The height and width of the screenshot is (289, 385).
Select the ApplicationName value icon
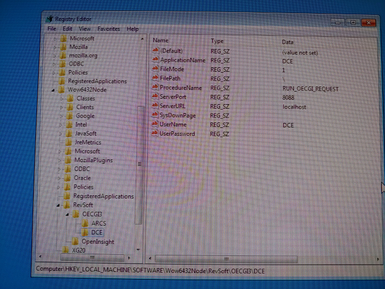[155, 60]
